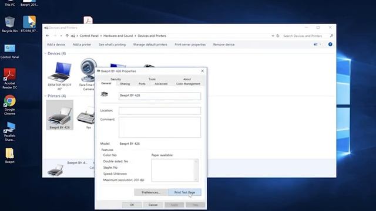
Task: Switch to Ports tab
Action: tap(142, 84)
